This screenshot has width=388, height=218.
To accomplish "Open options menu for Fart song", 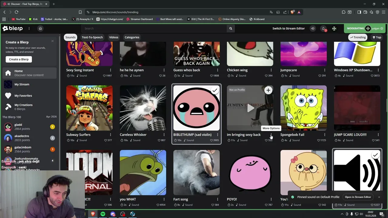I will 217,199.
